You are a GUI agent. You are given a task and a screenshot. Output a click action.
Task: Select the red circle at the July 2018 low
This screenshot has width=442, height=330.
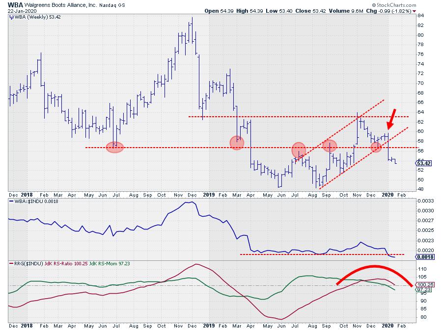point(114,147)
